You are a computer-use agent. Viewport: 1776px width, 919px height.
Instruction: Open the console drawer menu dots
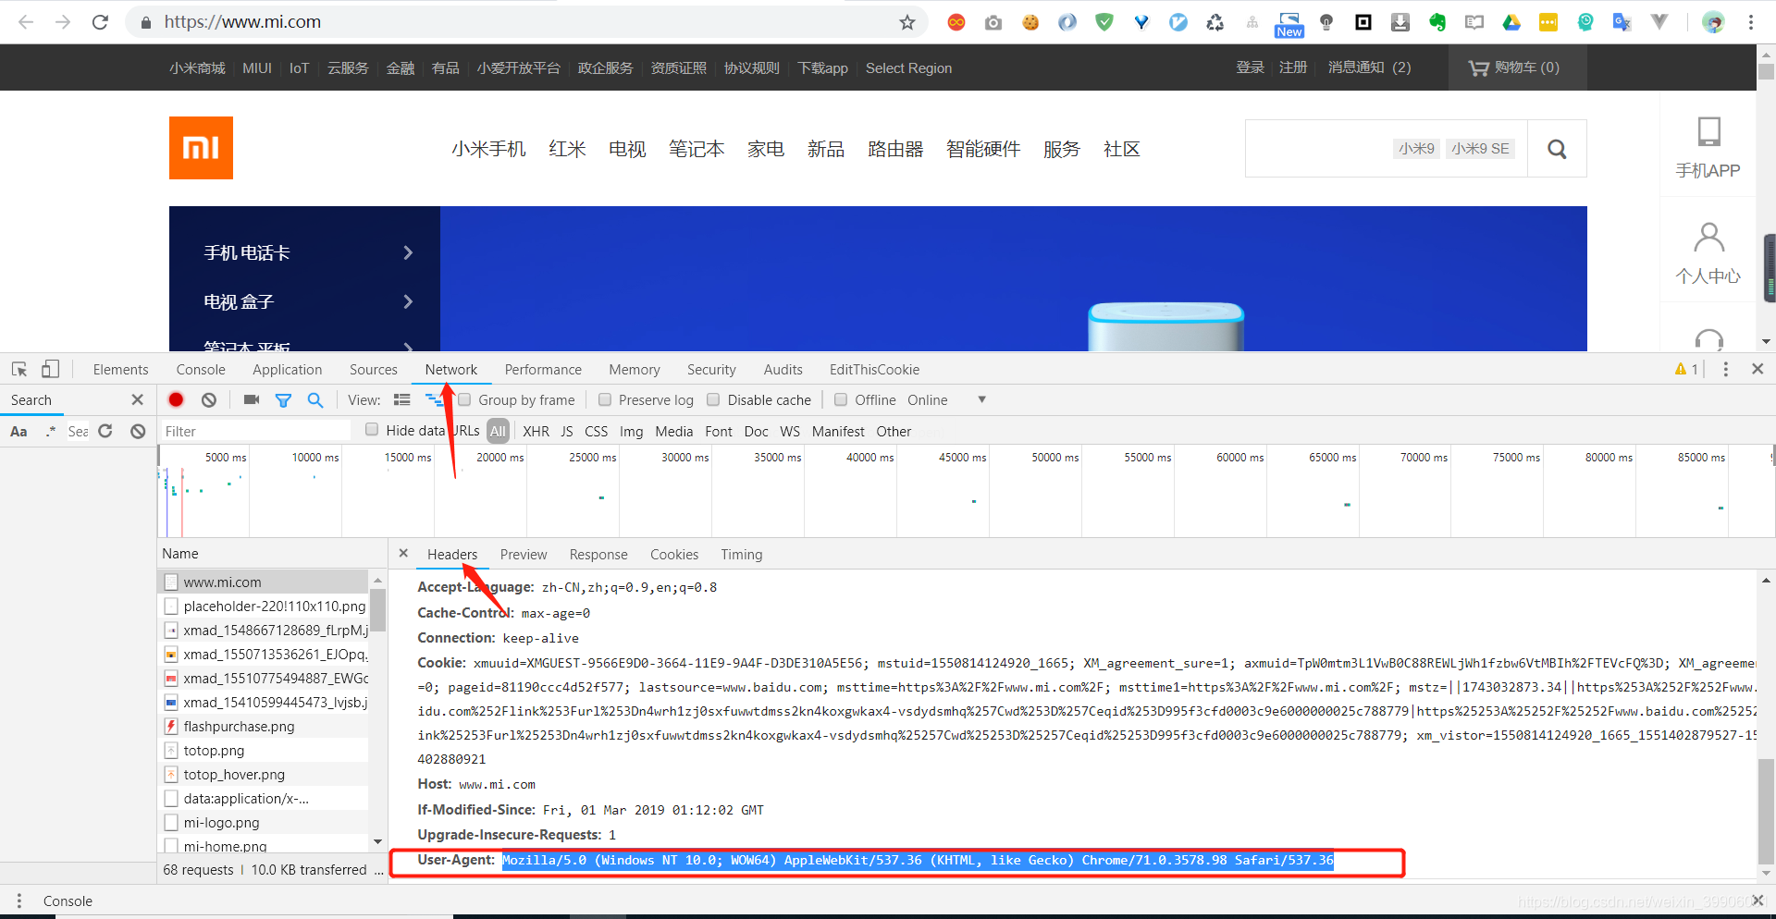click(x=19, y=901)
